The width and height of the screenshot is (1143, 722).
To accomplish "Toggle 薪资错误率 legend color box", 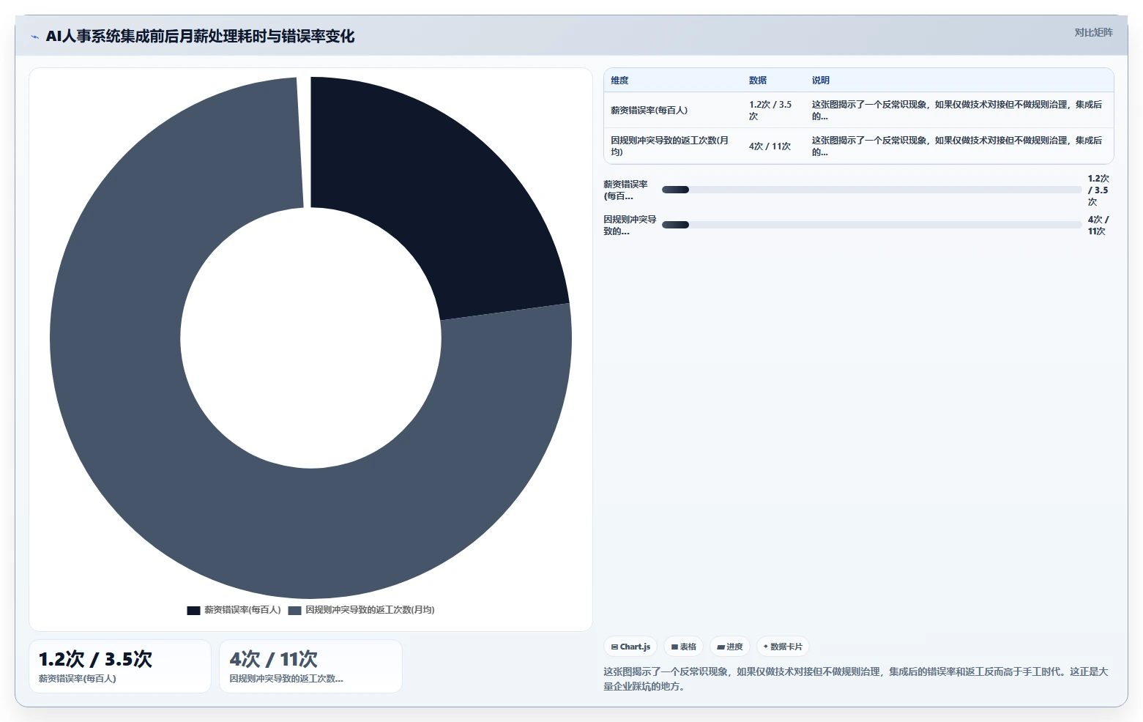I will (193, 610).
